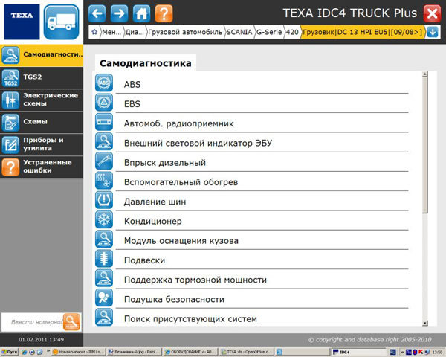Click icon beside Внешний световой индикатор ЭБУ
446x357 pixels.
(x=104, y=141)
